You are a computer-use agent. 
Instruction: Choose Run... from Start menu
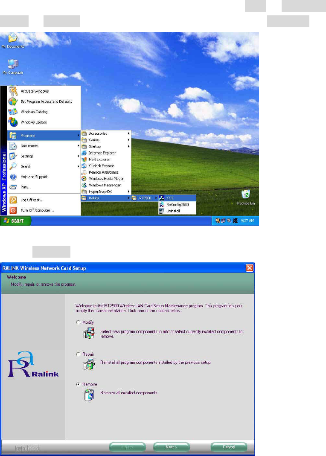[44, 187]
